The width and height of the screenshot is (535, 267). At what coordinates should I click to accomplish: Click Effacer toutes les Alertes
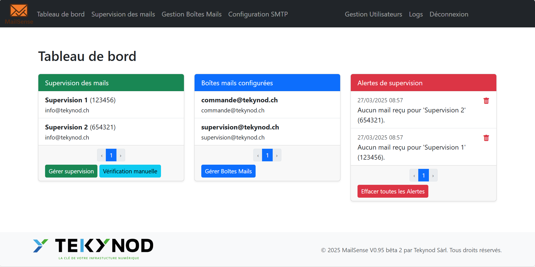coord(393,191)
